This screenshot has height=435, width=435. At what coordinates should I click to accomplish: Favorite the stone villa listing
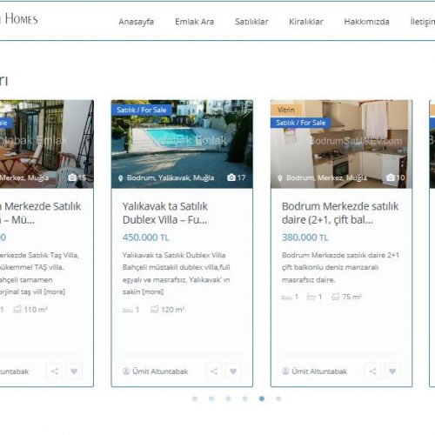click(74, 371)
